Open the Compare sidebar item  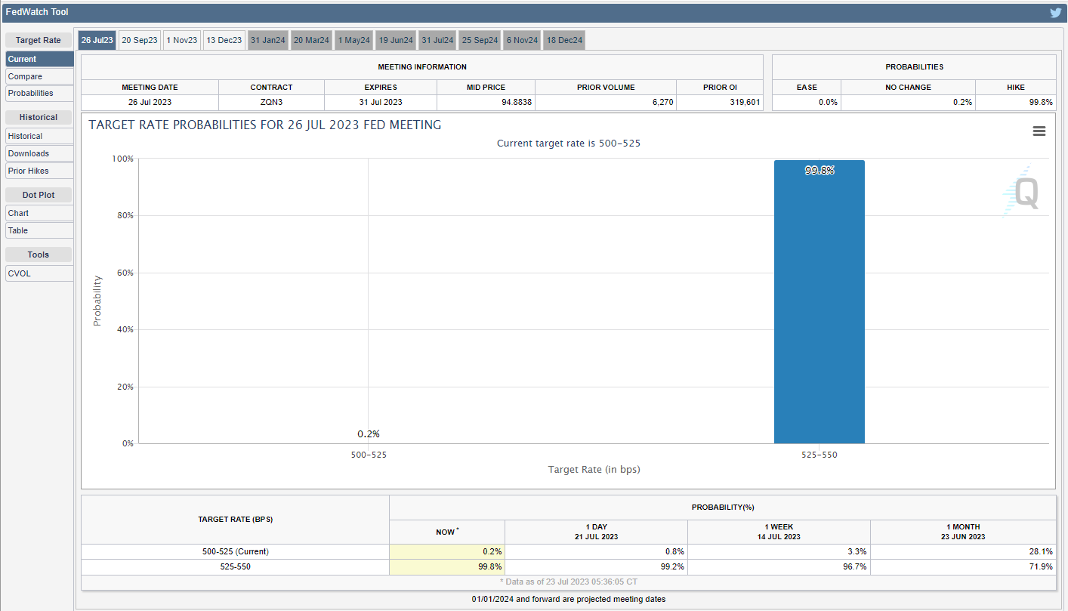[39, 76]
